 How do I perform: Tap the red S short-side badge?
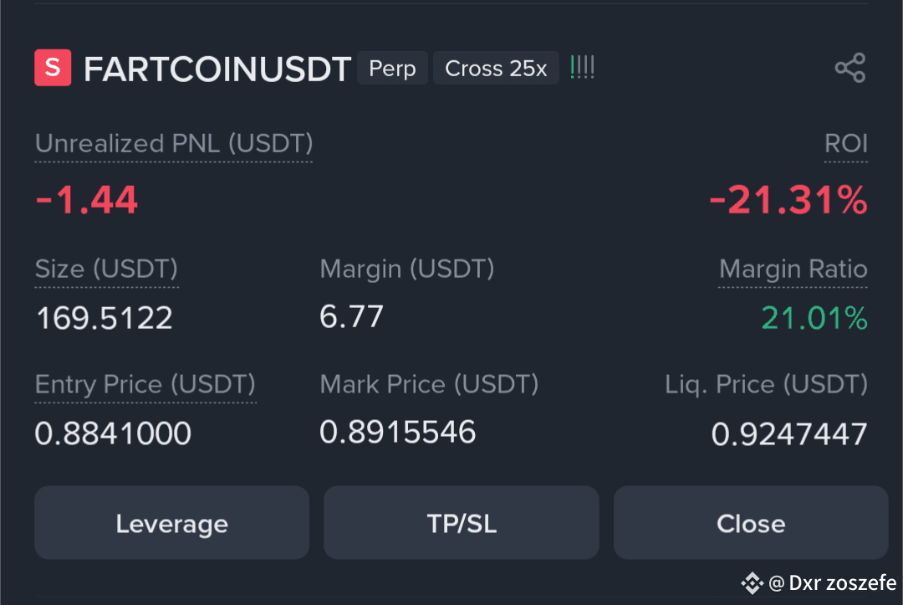(x=53, y=68)
